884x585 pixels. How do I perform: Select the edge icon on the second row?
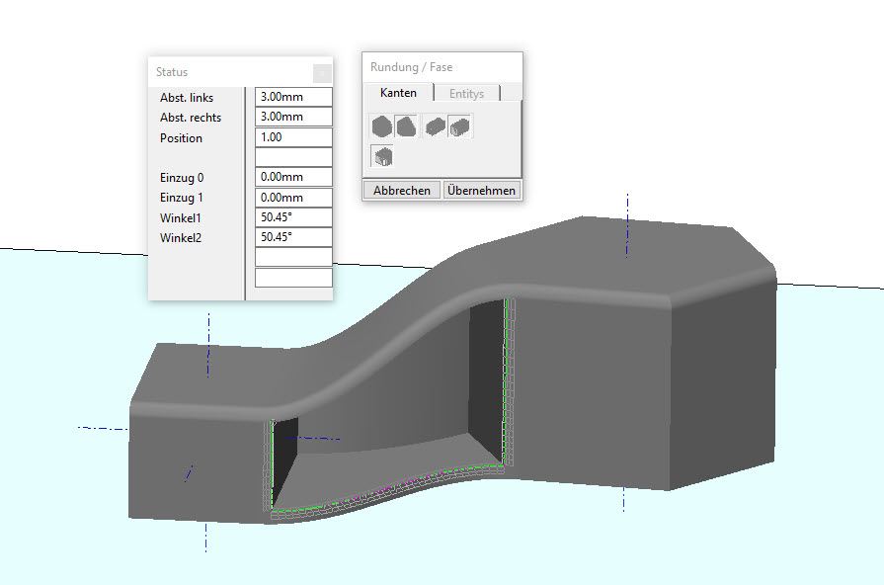[x=382, y=156]
